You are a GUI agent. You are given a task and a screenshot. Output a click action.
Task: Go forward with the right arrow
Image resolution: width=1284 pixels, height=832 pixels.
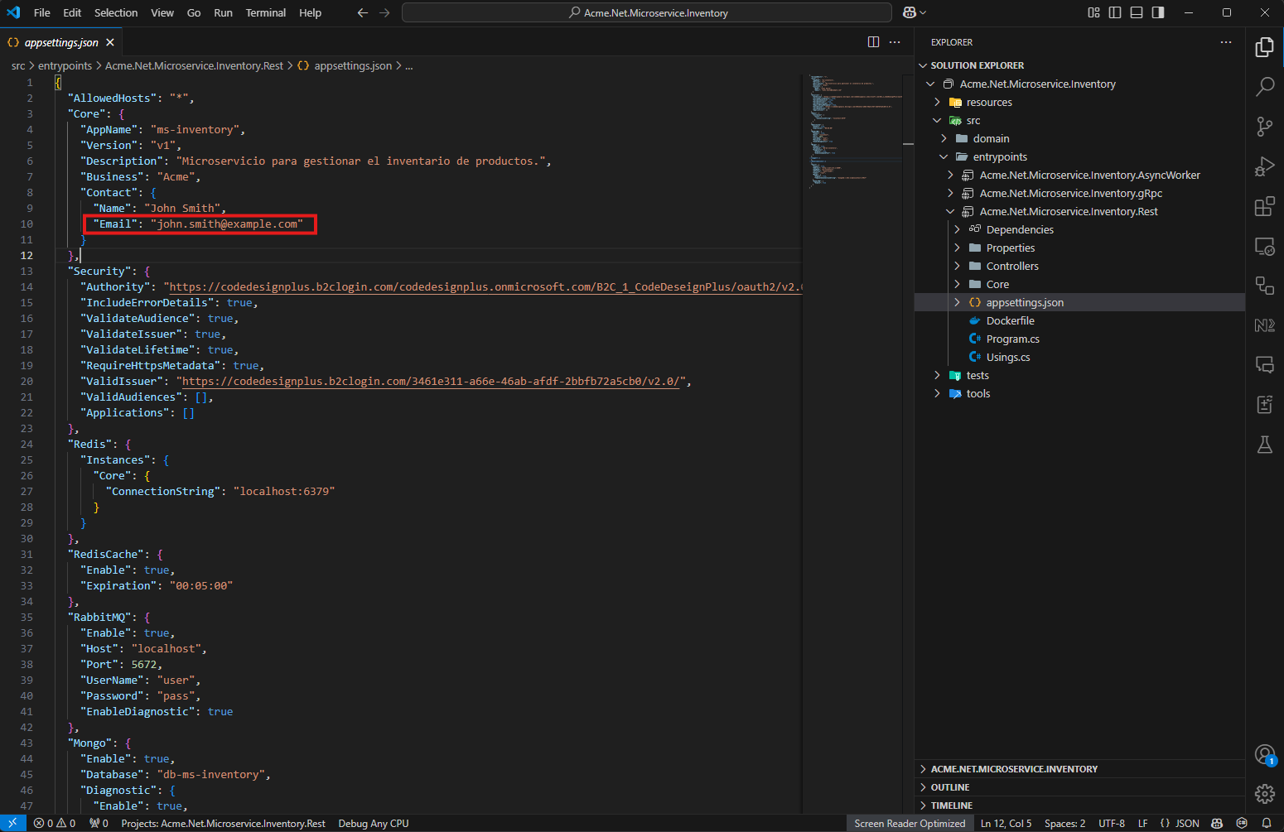[x=384, y=12]
